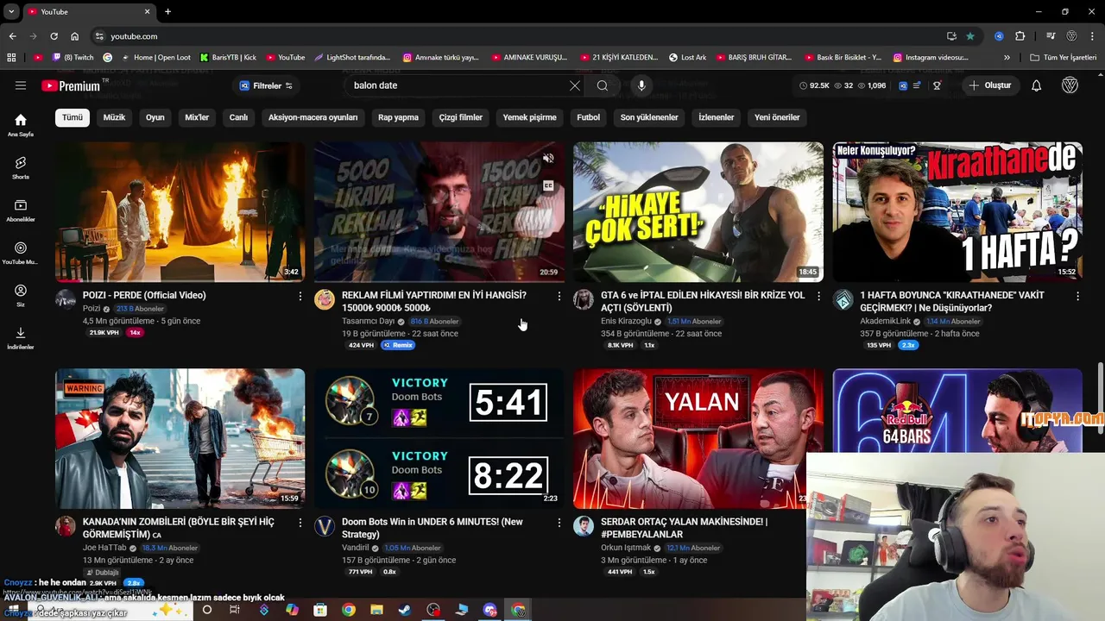Open more options for GTA 6 video
Screen dimensions: 1105x621
(818, 296)
